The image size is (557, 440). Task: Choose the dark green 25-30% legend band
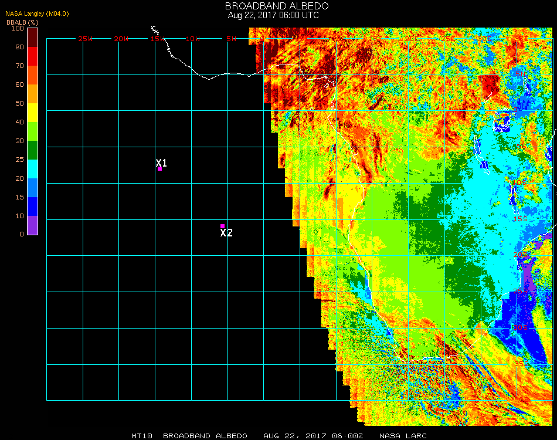pyautogui.click(x=33, y=150)
